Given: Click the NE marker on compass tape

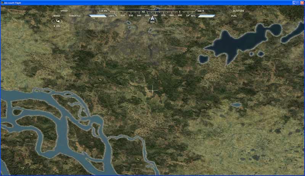Looking at the screenshot, I should coord(143,12).
